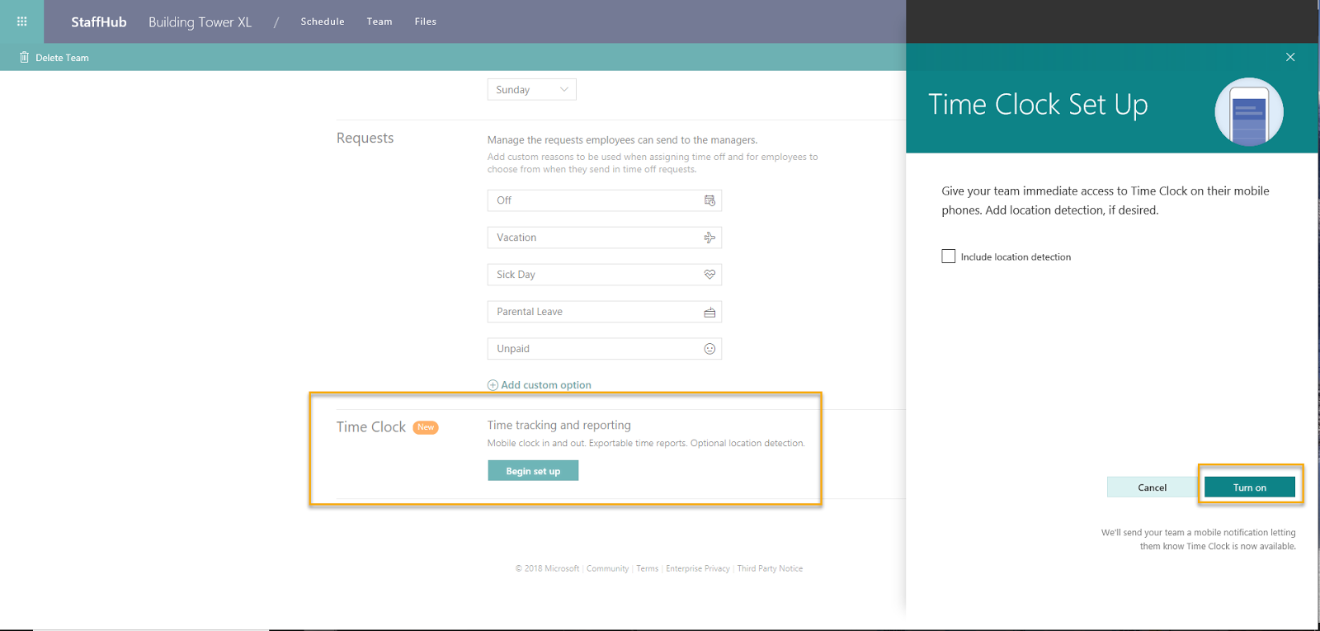Image resolution: width=1320 pixels, height=631 pixels.
Task: Click the Turn on button
Action: coord(1250,487)
